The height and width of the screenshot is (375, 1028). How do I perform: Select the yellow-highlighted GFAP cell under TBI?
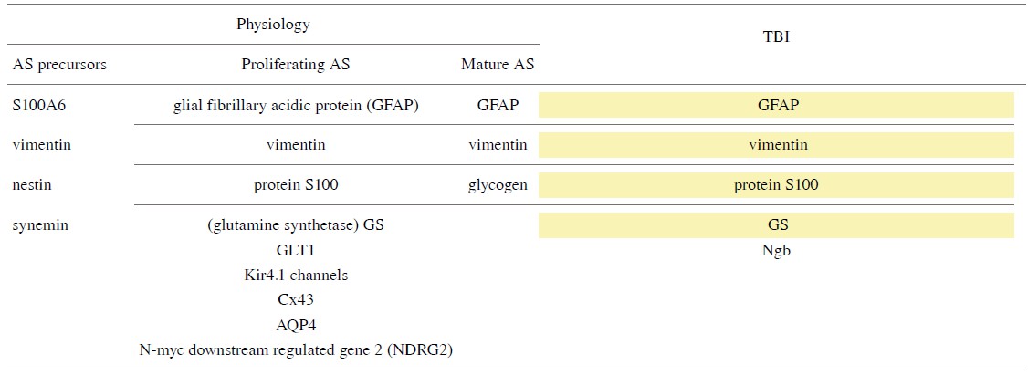tap(777, 105)
